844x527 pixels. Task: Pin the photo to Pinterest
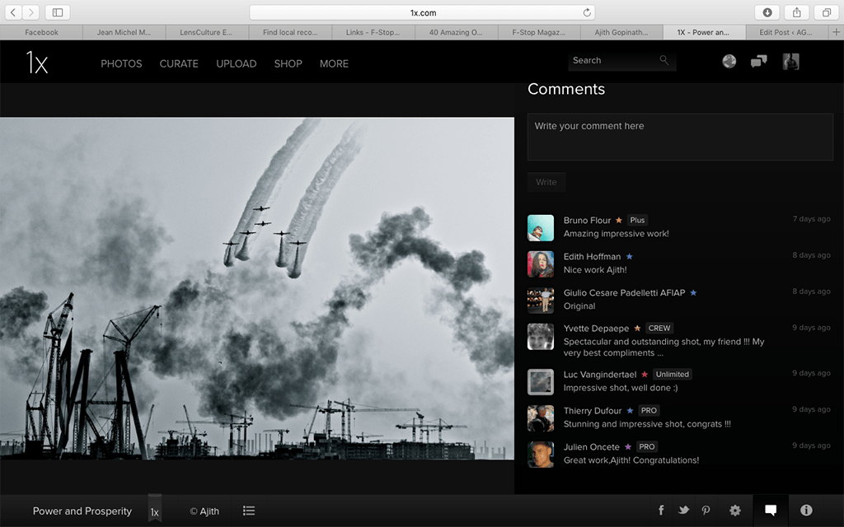point(706,511)
